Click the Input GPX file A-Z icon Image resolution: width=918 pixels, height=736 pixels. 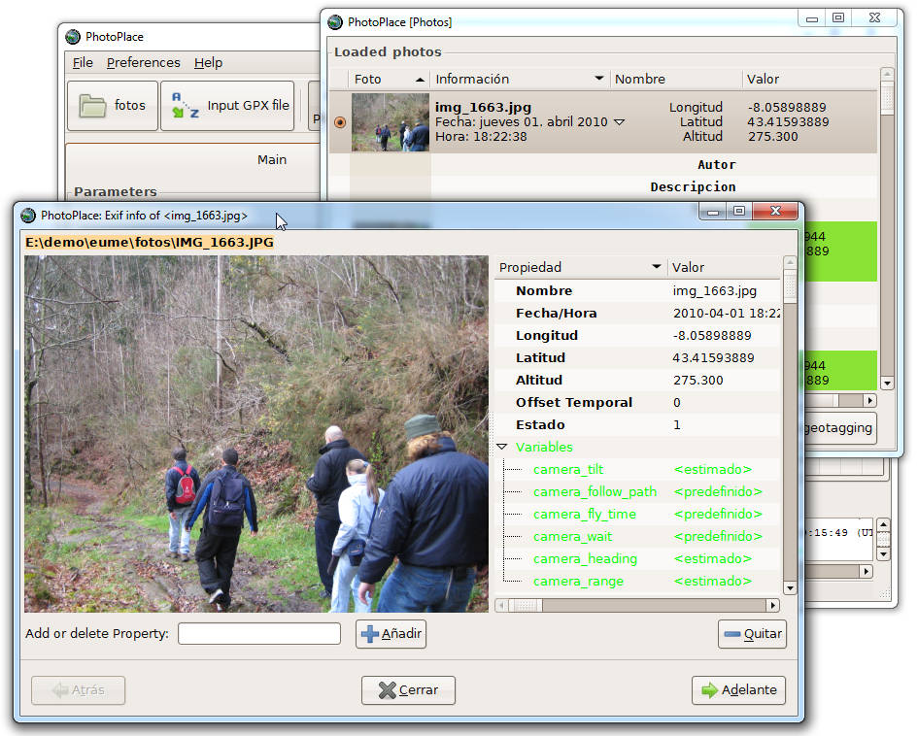tap(185, 105)
